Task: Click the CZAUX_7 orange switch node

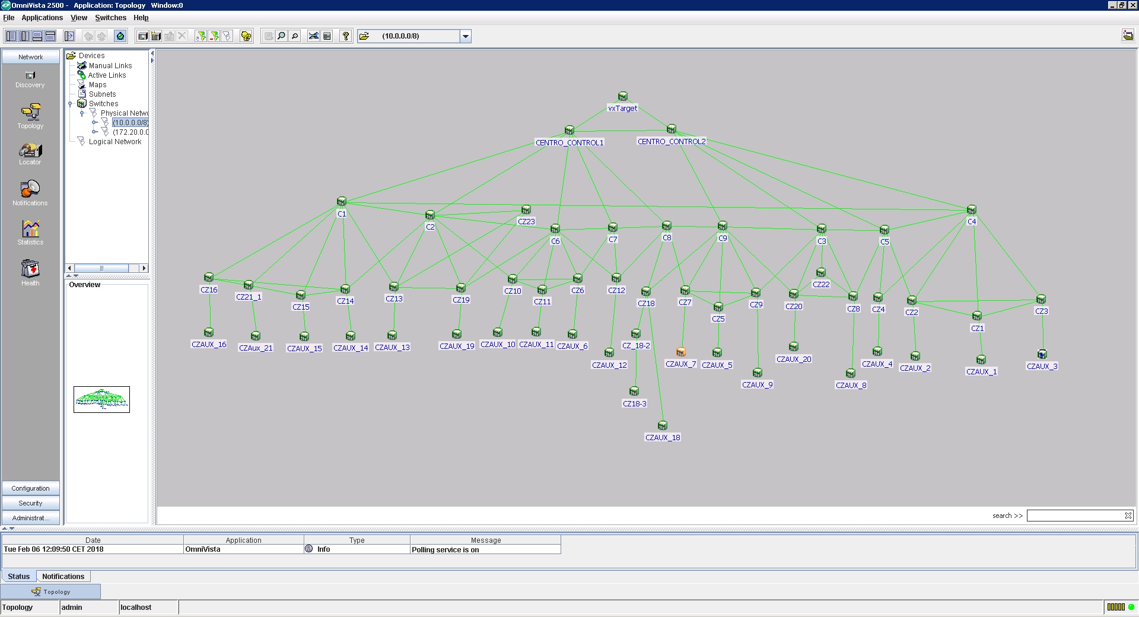Action: (681, 352)
